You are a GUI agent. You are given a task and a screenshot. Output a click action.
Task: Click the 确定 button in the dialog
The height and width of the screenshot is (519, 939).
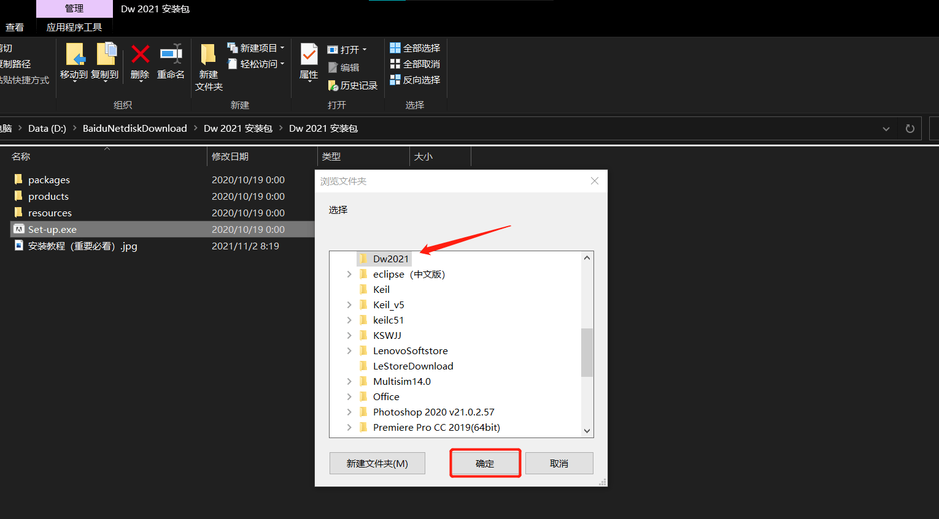pos(485,463)
